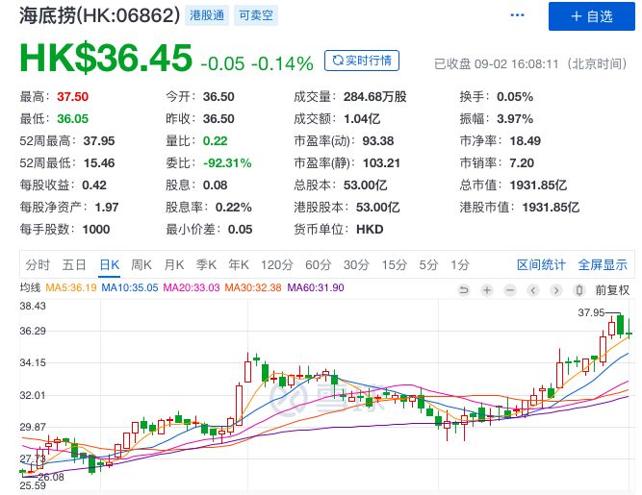The image size is (642, 495).
Task: Click the stock title 海底捞(HK:06862)
Action: [99, 15]
